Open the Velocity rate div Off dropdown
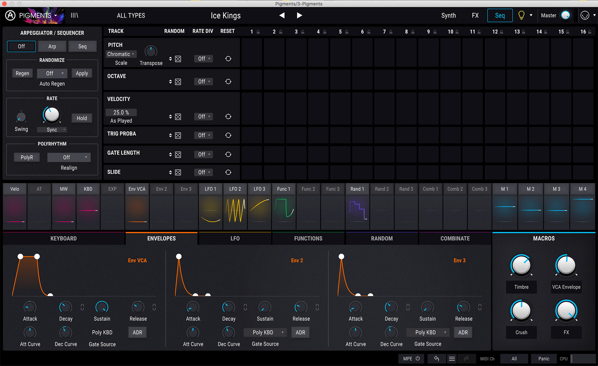Screen dimensions: 598x366 click(x=203, y=117)
